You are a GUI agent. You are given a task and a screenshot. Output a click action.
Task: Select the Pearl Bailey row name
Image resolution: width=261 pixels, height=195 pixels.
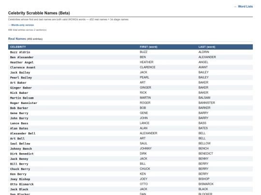coord(21,78)
